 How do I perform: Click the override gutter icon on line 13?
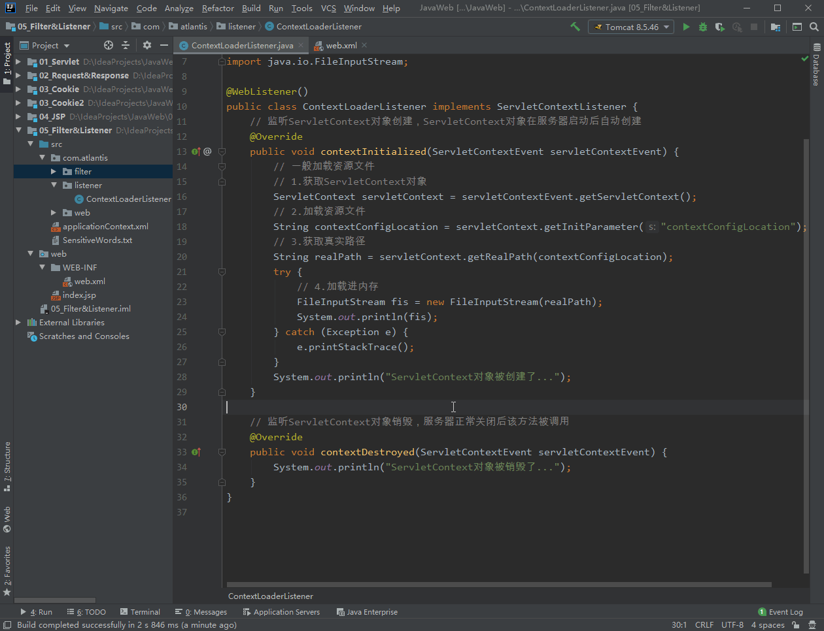(196, 152)
